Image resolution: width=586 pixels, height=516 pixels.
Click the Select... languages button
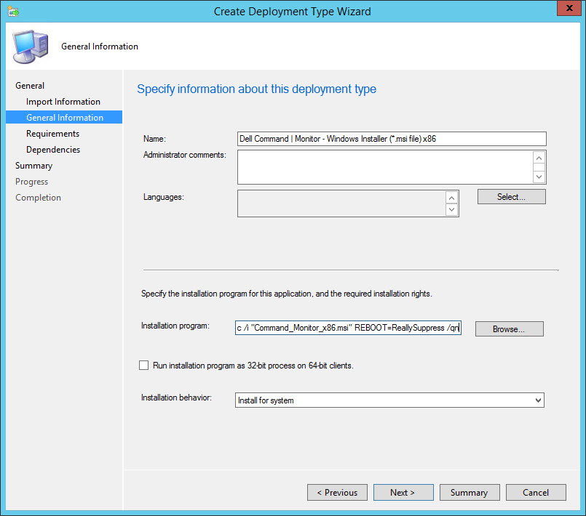511,197
